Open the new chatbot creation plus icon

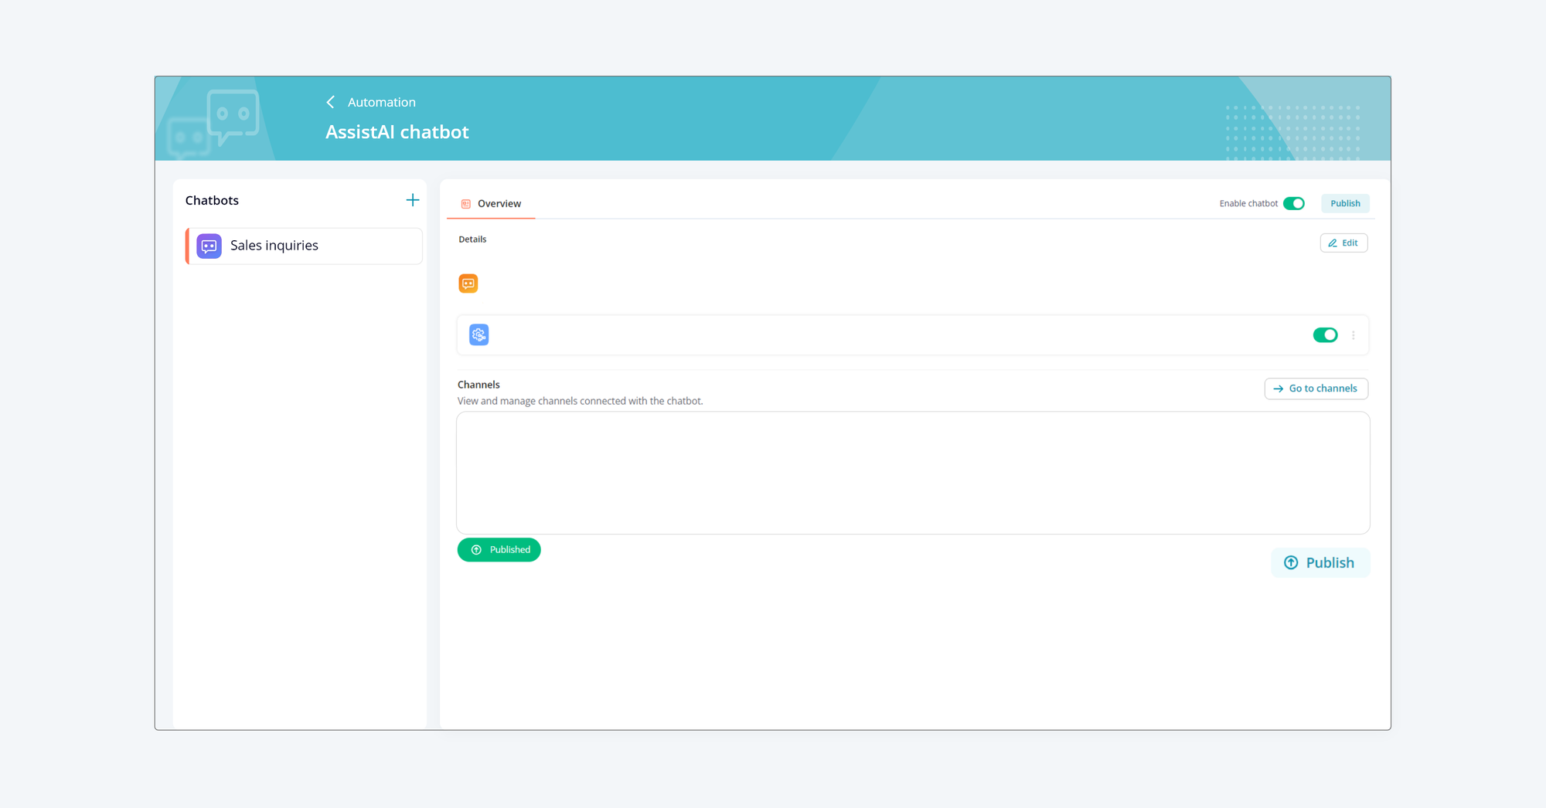point(413,199)
